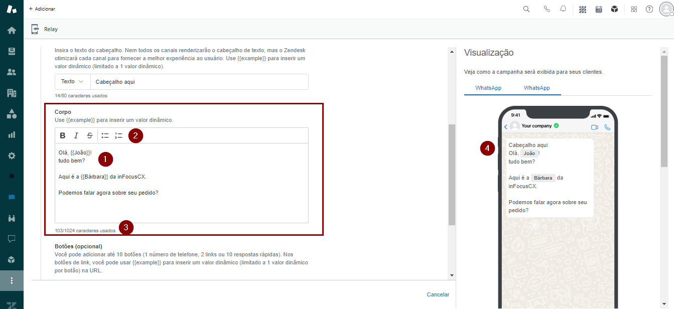
Task: Click the search magnifier icon
Action: 526,9
